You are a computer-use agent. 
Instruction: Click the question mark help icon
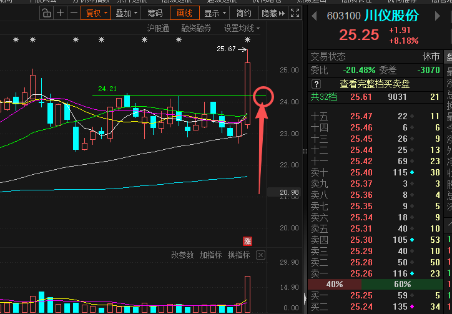[317, 84]
